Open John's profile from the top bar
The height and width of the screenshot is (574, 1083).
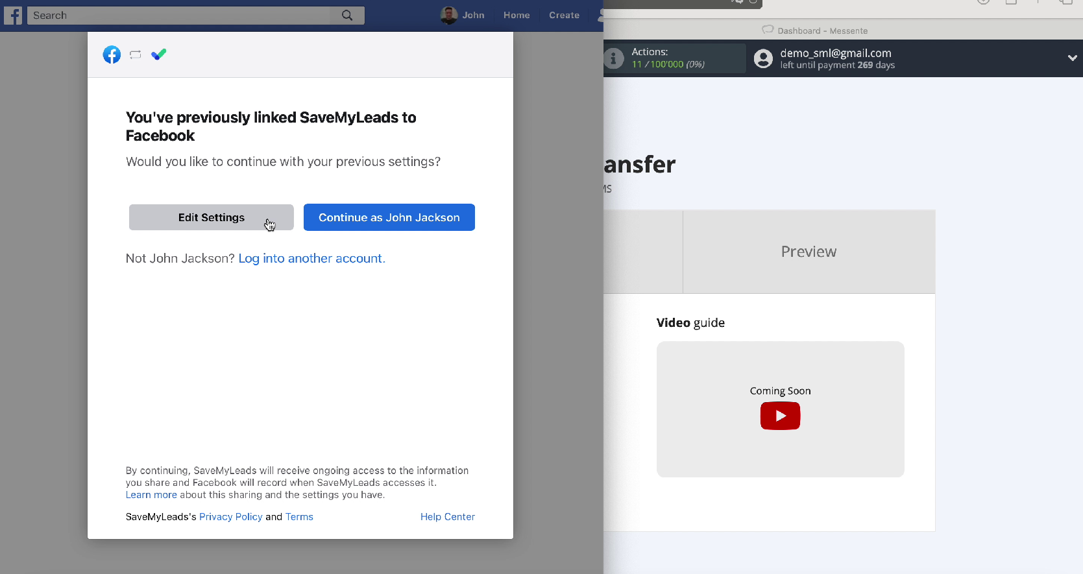[463, 15]
